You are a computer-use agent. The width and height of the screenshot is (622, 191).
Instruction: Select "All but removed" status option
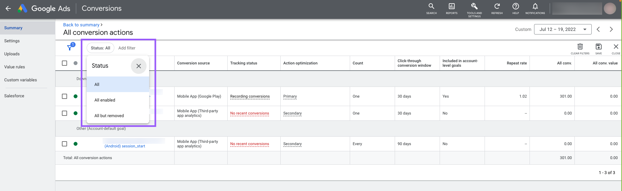(x=109, y=116)
